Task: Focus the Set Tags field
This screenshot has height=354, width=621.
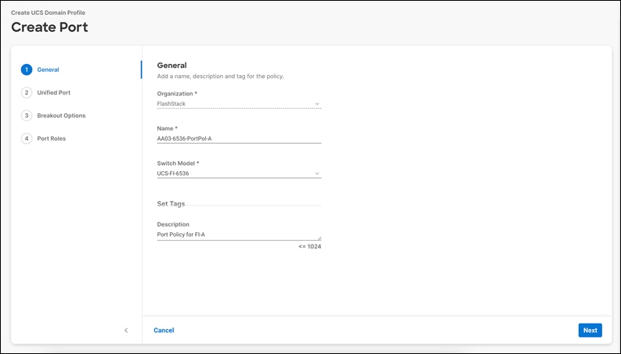Action: tap(239, 204)
